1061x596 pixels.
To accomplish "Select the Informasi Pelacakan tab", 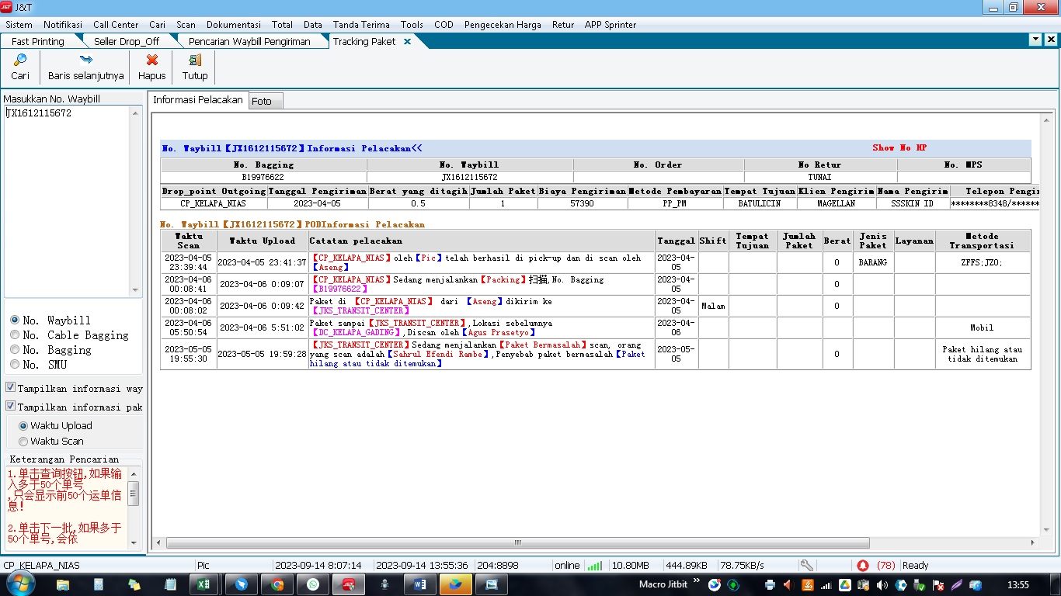I will coord(198,99).
